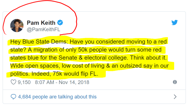View the 4,684 people talking about this
Screen dimensions: 189x107
[x=57, y=97]
